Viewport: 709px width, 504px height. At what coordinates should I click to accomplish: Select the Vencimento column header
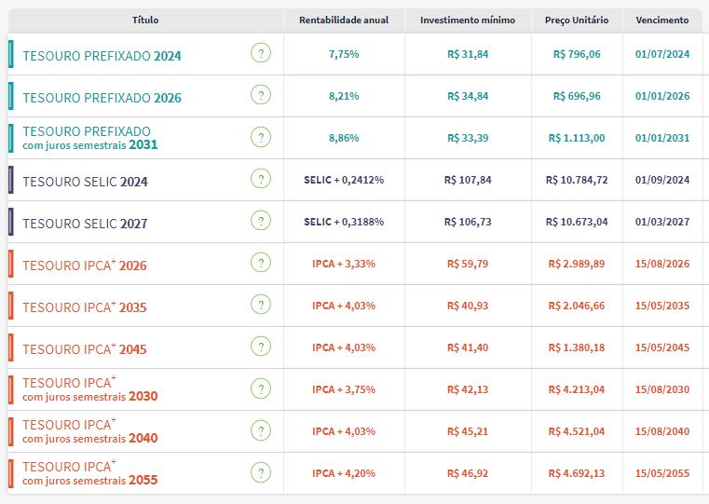coord(662,20)
